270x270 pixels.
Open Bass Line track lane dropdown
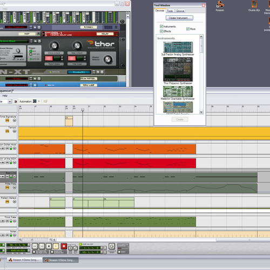point(2,177)
